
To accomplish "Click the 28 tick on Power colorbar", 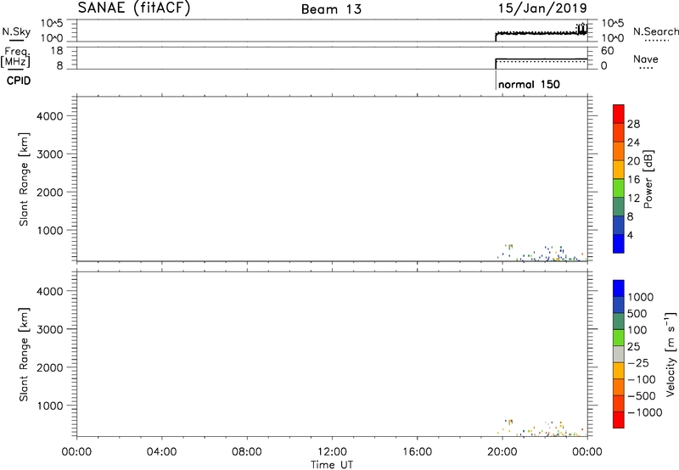I will point(633,124).
